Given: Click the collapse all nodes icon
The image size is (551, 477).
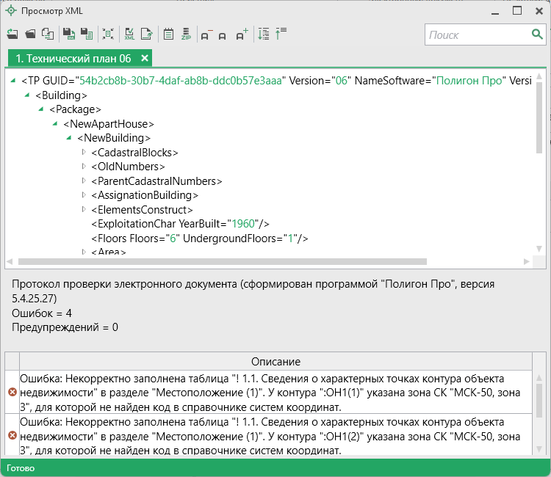Looking at the screenshot, I should pos(281,34).
